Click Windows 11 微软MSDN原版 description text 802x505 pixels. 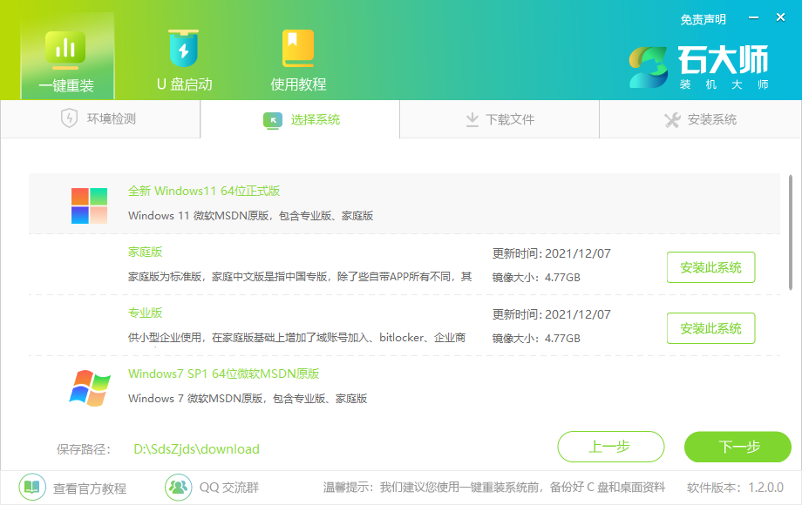click(251, 216)
